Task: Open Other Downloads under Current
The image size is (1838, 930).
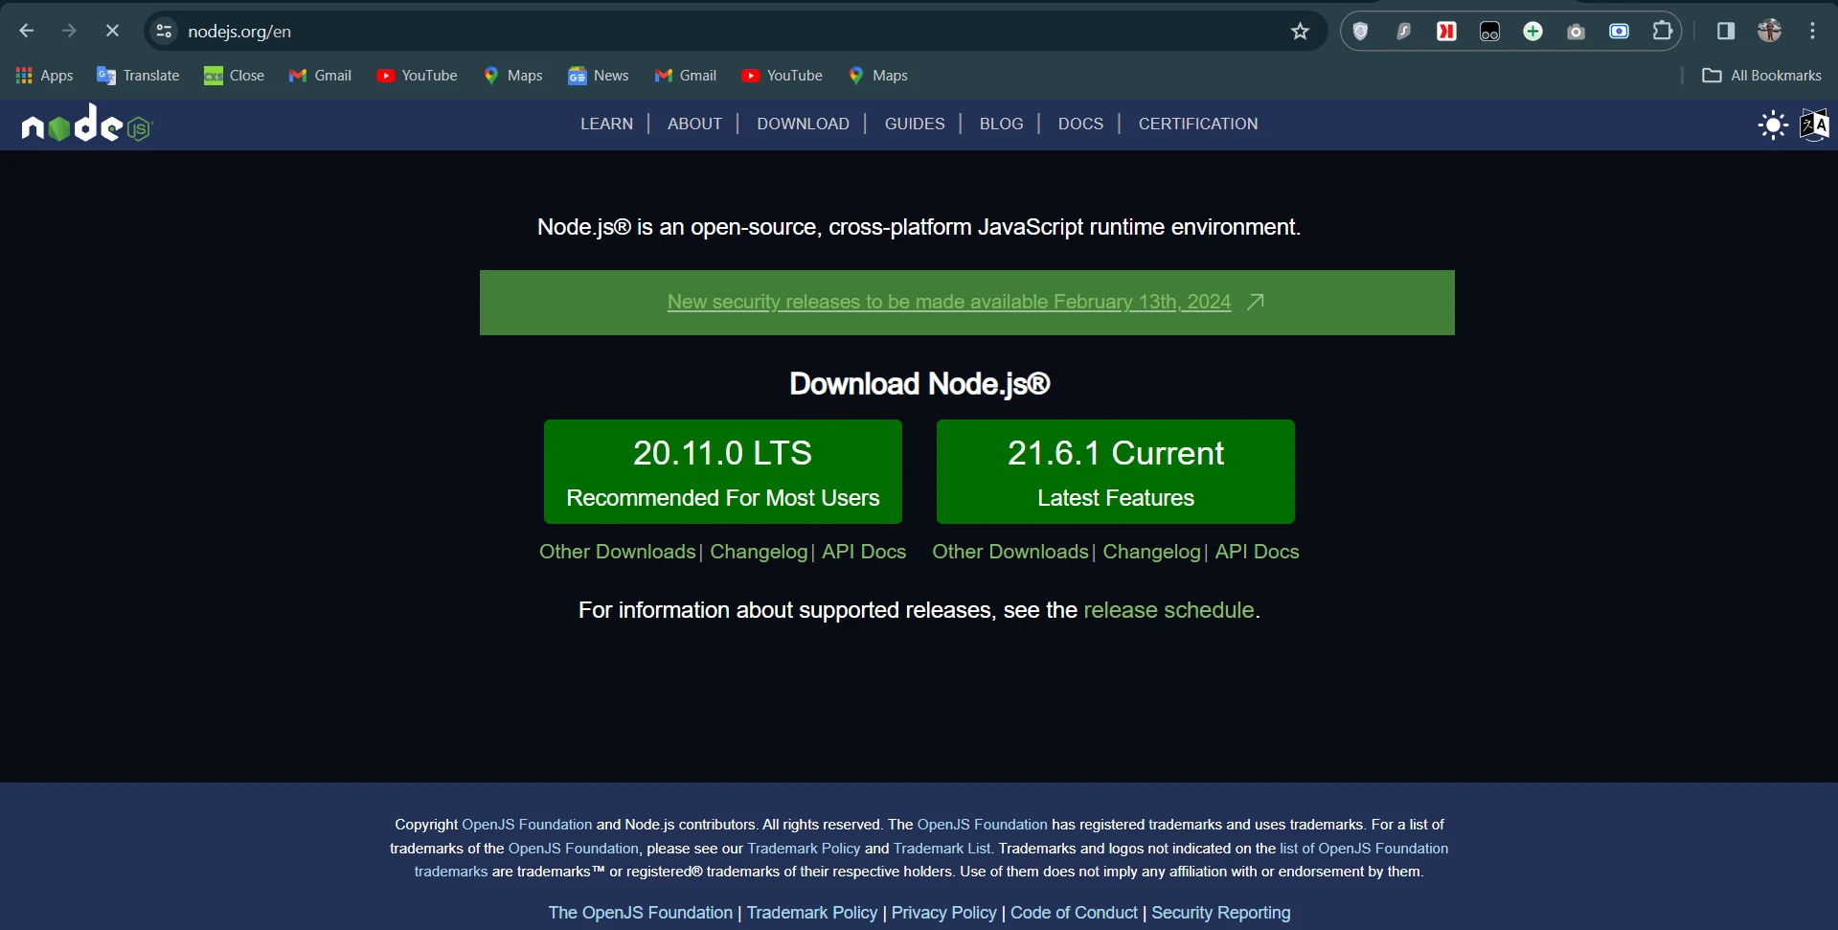Action: pos(1010,552)
